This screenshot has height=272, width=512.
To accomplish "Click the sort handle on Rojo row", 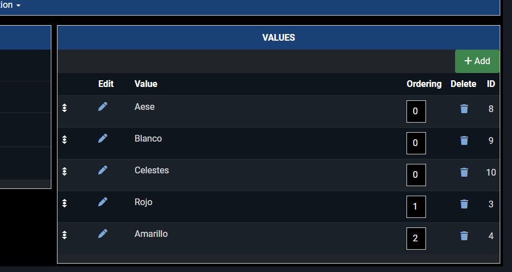I will 65,203.
